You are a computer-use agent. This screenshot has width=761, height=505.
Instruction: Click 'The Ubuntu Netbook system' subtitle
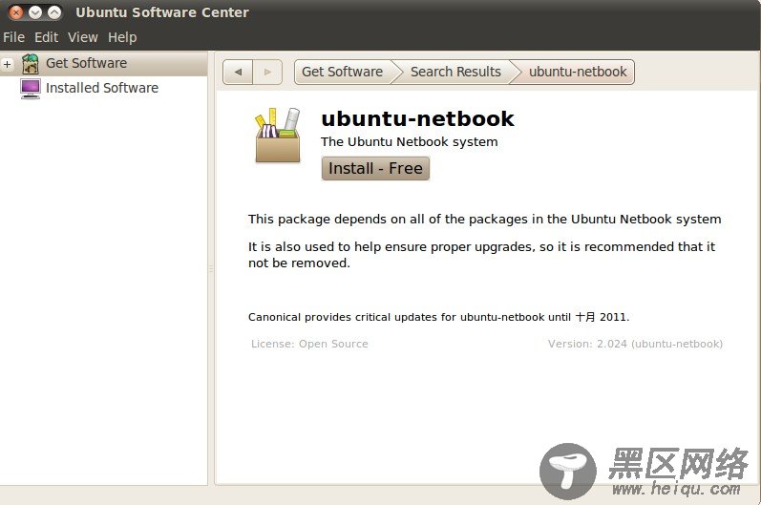(x=409, y=142)
